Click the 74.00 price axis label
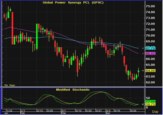This screenshot has width=163, height=115. click(150, 12)
